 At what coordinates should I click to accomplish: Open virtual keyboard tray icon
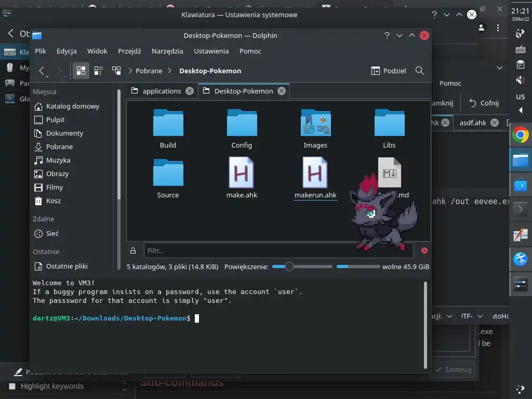(x=521, y=49)
